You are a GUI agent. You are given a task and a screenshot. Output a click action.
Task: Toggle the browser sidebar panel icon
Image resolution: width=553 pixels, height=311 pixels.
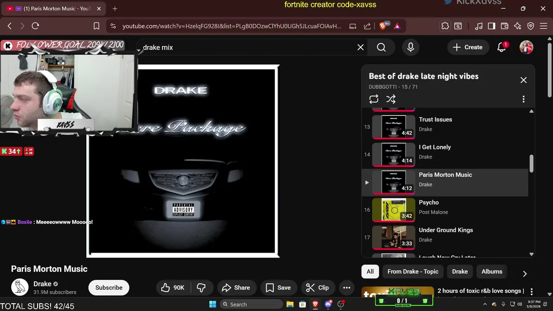coord(492,26)
